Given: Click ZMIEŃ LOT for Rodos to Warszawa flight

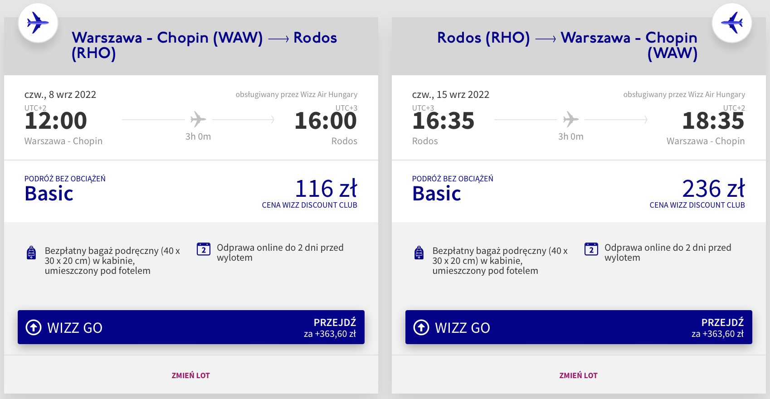Looking at the screenshot, I should click(579, 375).
